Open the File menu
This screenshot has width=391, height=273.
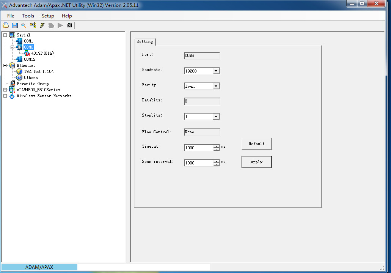pos(11,16)
